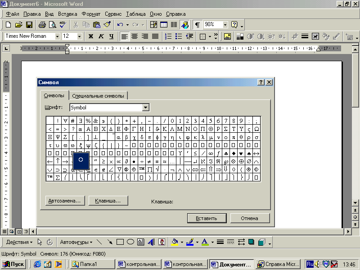Copy using the toolbar copy icon
Viewport: 360px width, 270px height.
click(86, 25)
